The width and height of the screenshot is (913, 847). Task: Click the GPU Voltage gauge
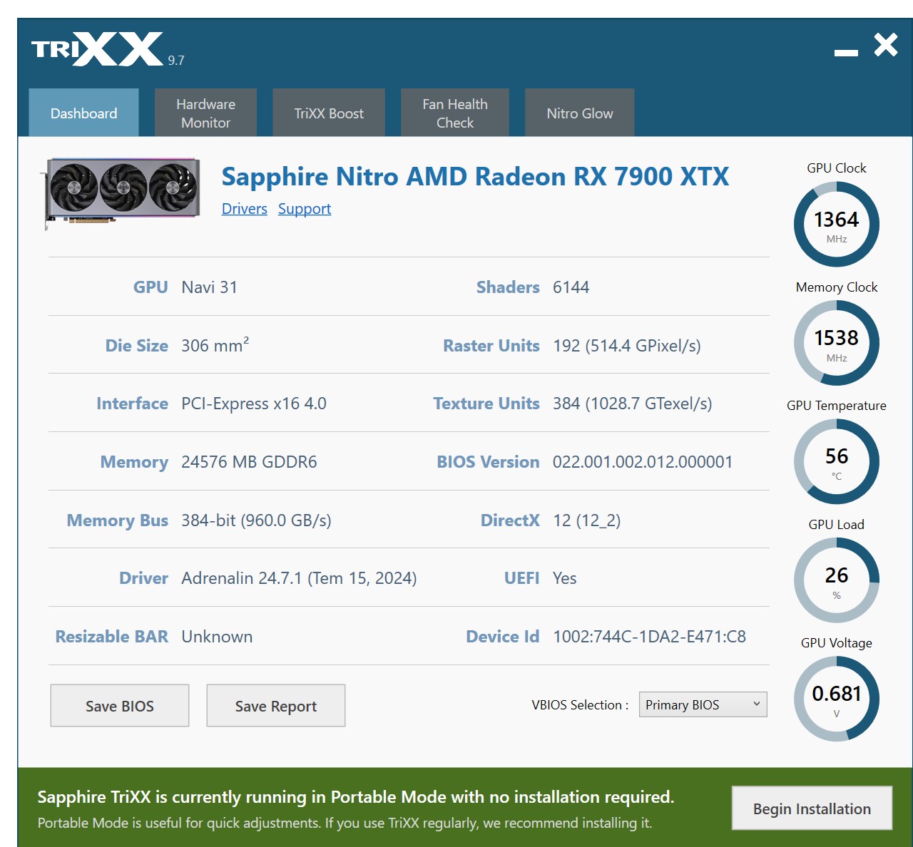tap(837, 699)
